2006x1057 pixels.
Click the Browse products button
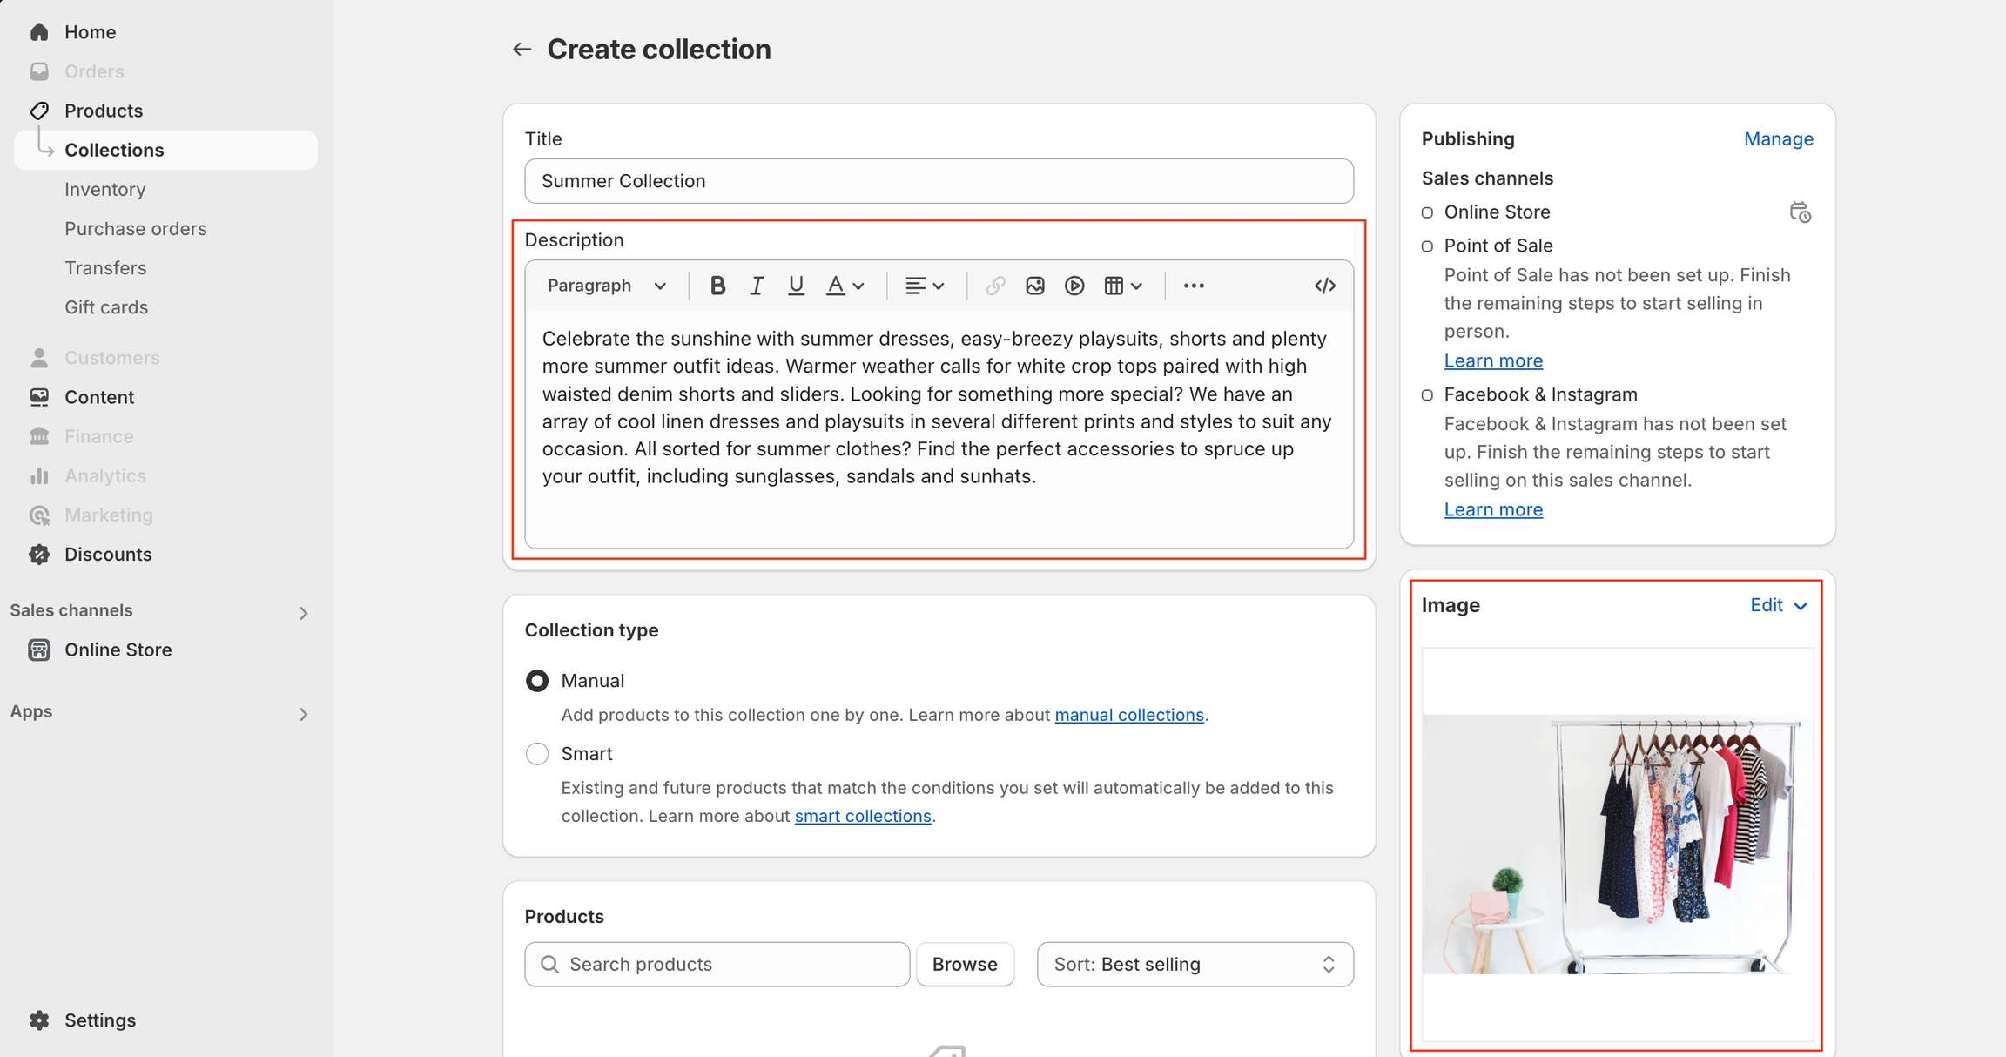964,964
